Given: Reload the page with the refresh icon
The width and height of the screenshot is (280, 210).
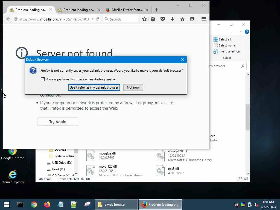Looking at the screenshot, I should pos(97,19).
